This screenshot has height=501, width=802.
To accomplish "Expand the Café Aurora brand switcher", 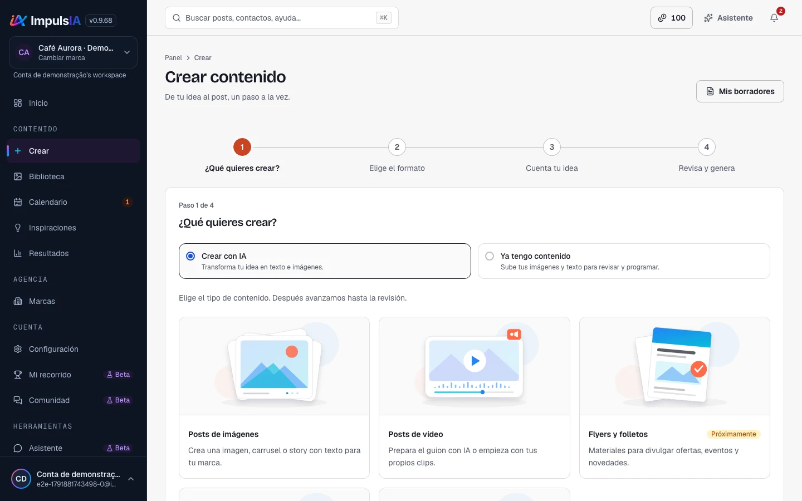I will (x=73, y=52).
